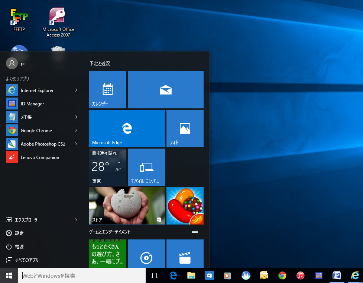Open the Photos tile

(x=185, y=128)
